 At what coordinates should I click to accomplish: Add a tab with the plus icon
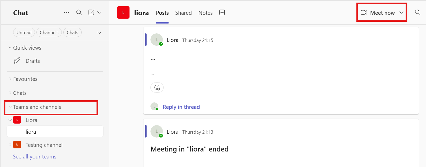click(x=222, y=13)
